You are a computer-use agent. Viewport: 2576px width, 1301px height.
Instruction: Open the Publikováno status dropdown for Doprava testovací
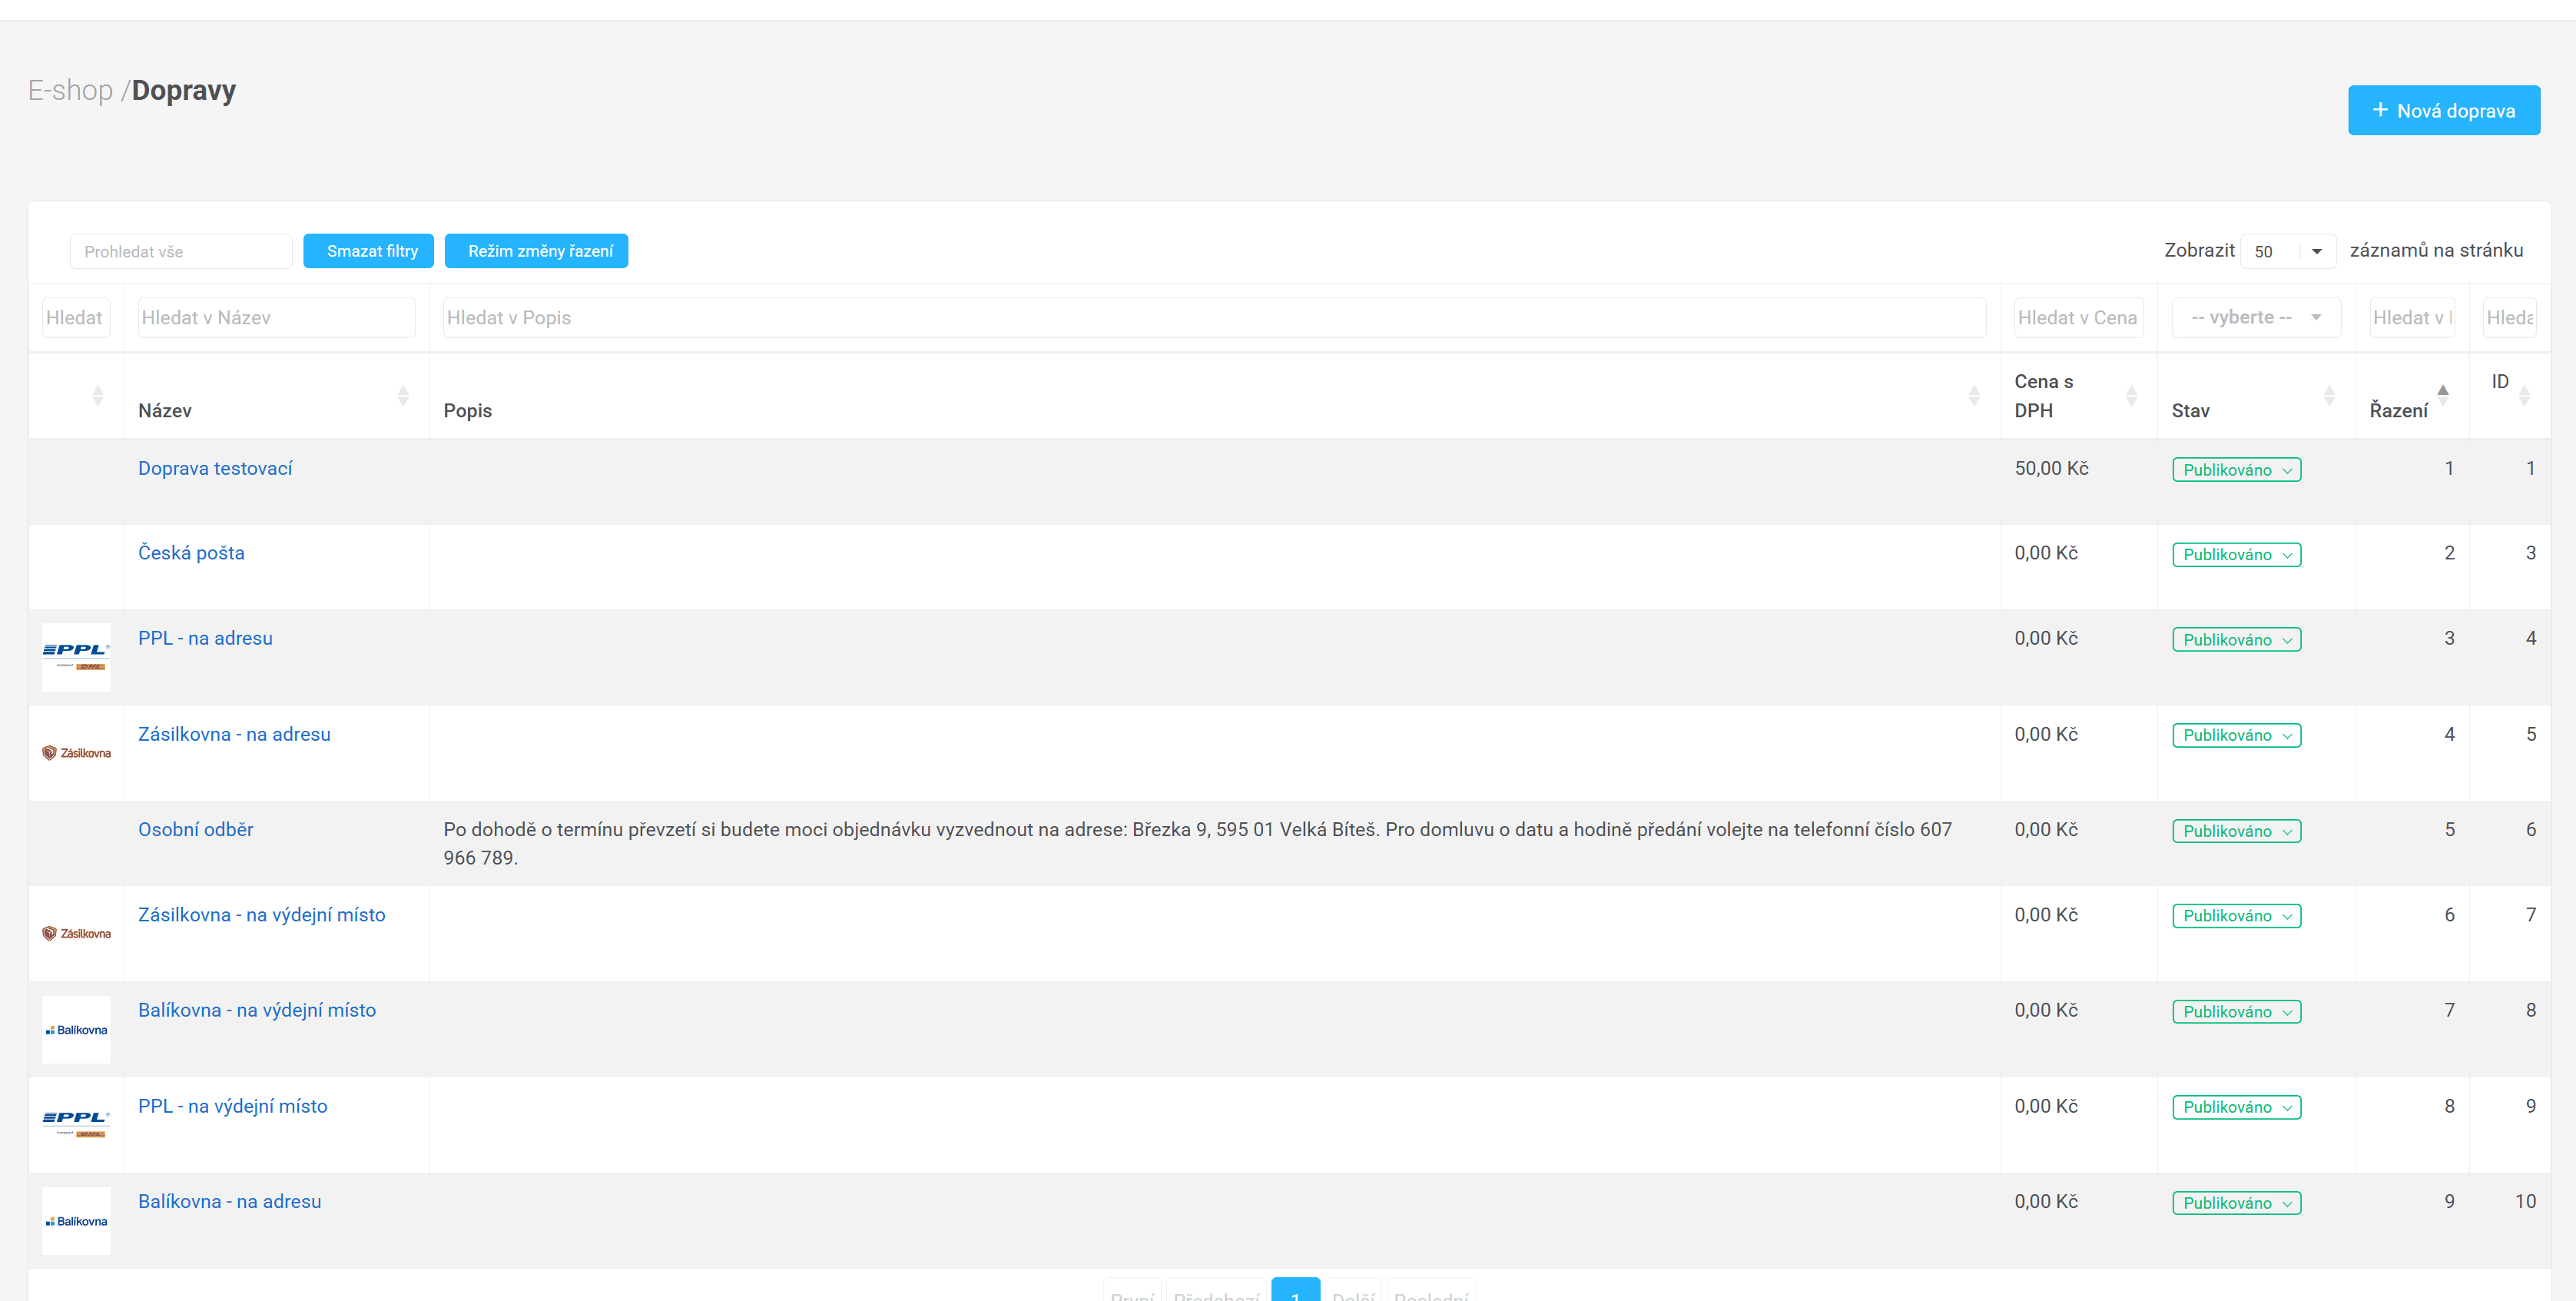click(2236, 470)
